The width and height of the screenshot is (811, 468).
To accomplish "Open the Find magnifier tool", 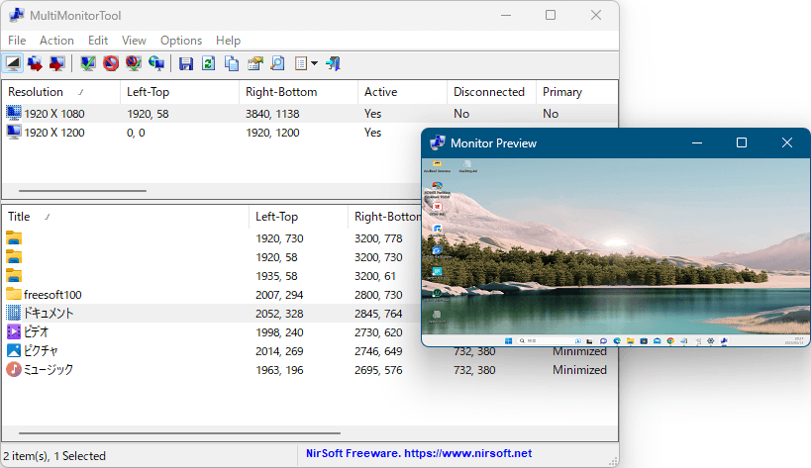I will click(x=278, y=63).
